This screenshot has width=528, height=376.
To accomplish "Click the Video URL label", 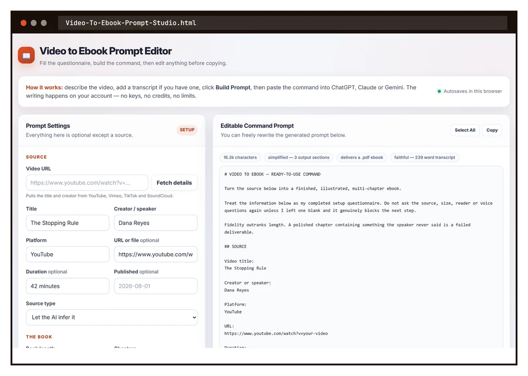I will pos(38,168).
